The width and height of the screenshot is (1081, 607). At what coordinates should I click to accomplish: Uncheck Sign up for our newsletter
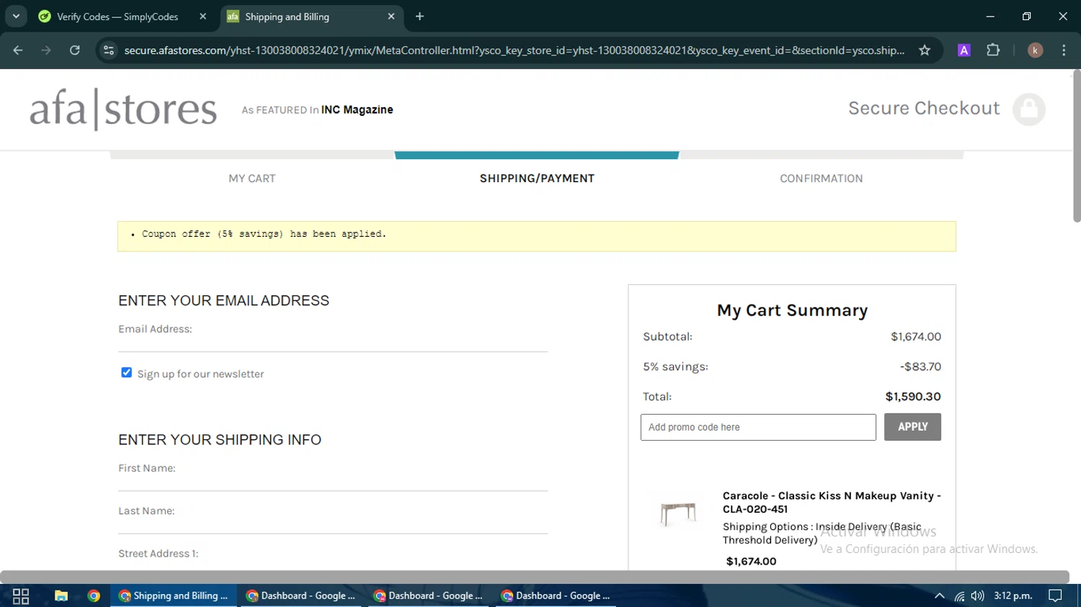point(126,372)
